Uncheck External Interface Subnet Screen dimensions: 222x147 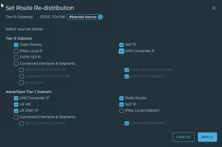click(127, 70)
